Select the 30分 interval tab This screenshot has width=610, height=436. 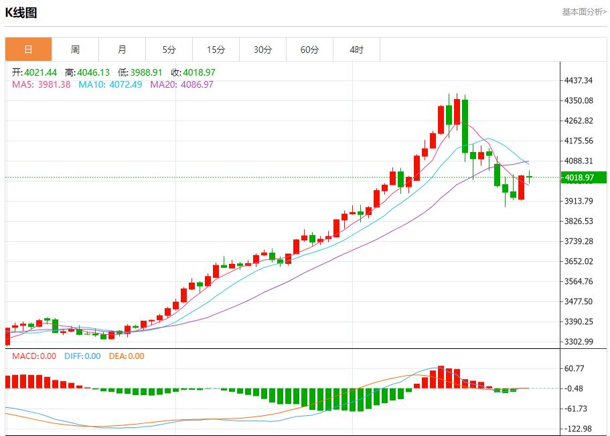[264, 49]
